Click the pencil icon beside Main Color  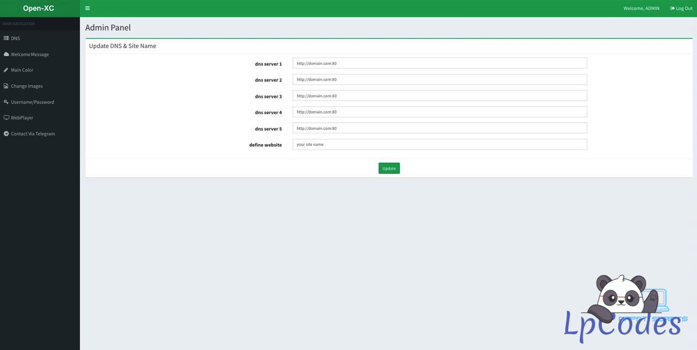coord(6,70)
